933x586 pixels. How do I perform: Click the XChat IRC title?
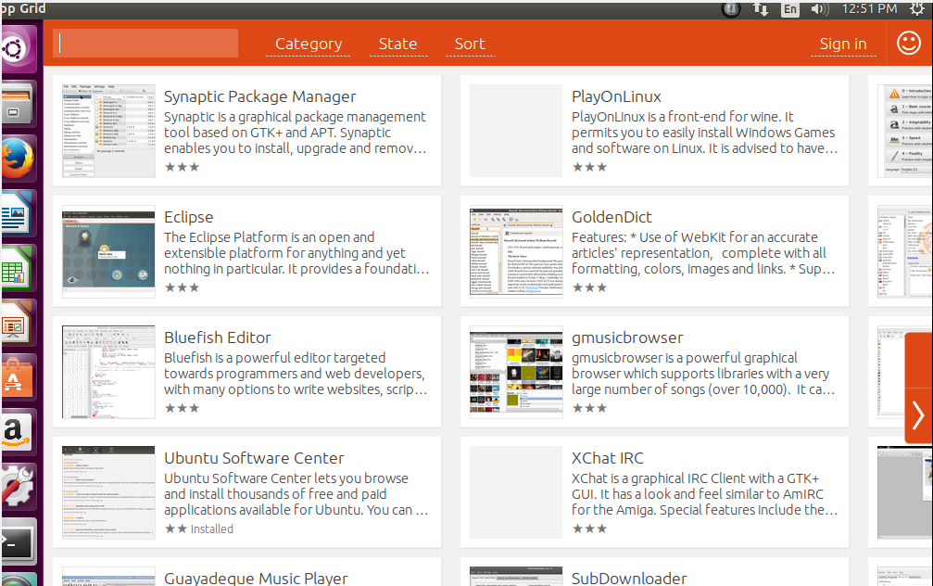coord(608,458)
